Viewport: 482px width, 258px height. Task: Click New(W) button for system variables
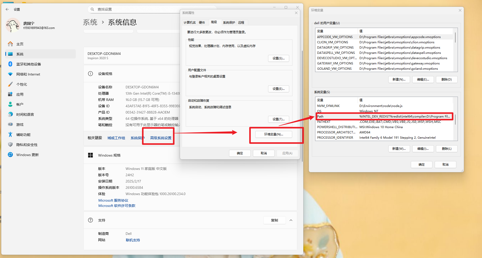pyautogui.click(x=399, y=149)
